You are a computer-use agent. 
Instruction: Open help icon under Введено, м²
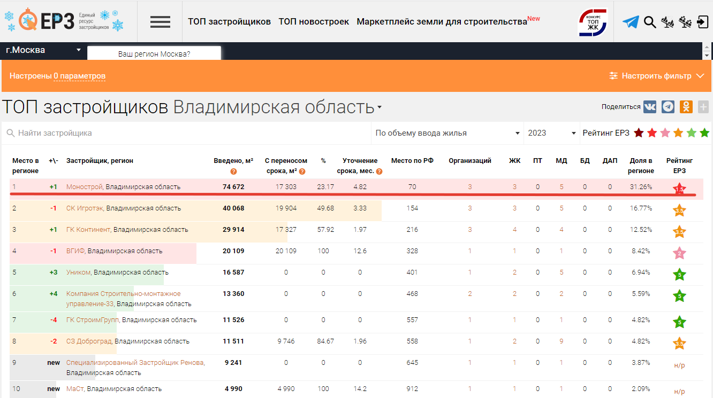(x=233, y=171)
